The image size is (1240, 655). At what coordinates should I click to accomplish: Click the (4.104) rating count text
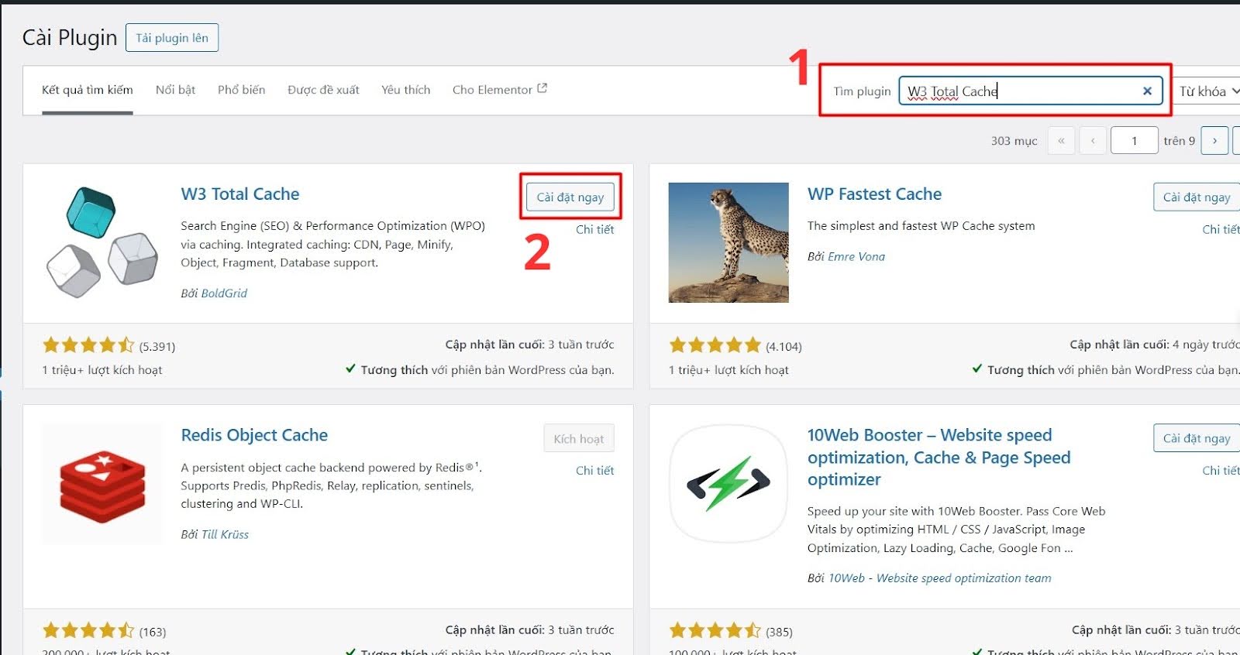pyautogui.click(x=784, y=346)
